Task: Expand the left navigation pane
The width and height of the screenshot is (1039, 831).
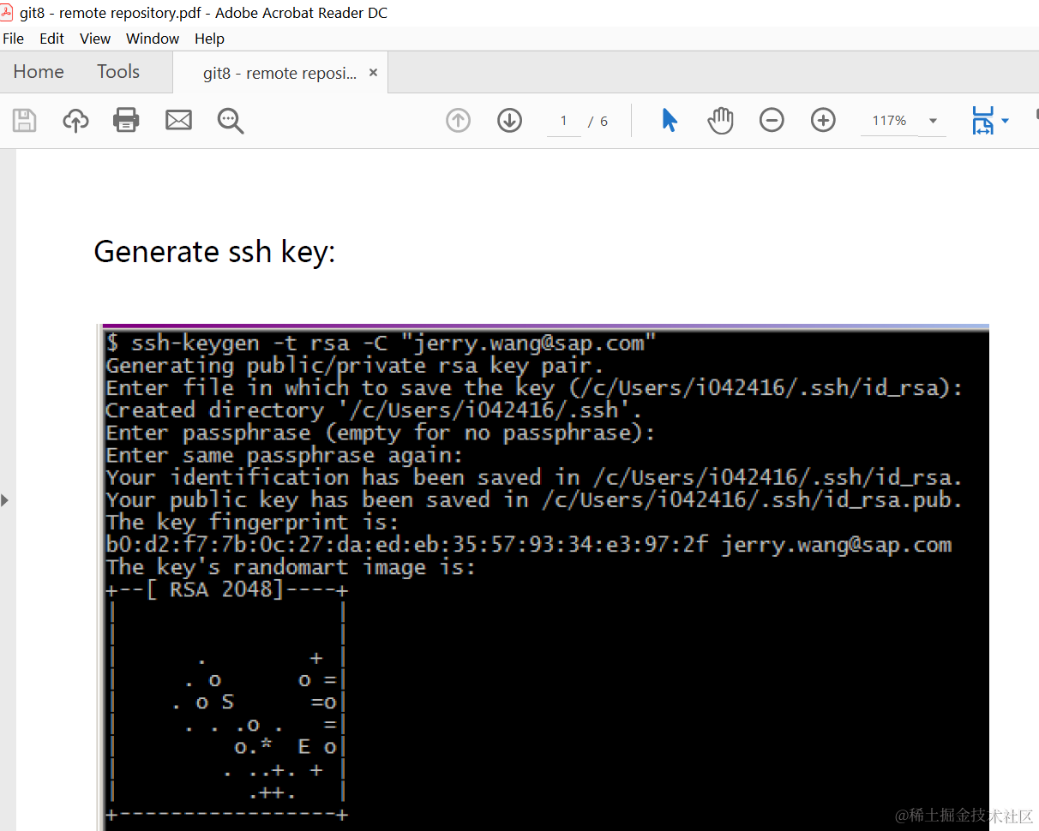Action: (x=5, y=499)
